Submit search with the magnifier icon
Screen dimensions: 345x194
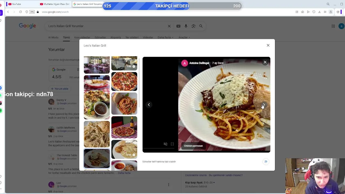[201, 26]
